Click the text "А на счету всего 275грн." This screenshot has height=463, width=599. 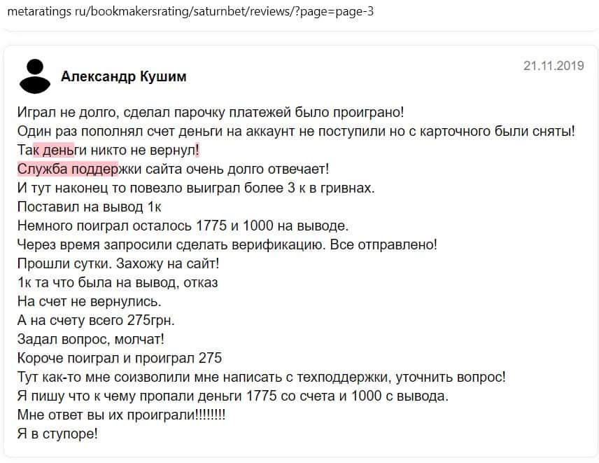click(95, 321)
